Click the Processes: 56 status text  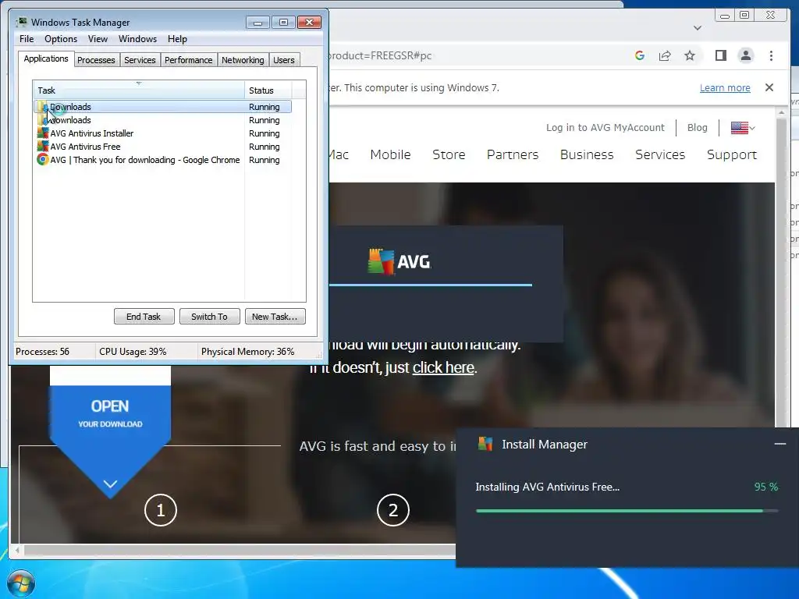pos(42,352)
